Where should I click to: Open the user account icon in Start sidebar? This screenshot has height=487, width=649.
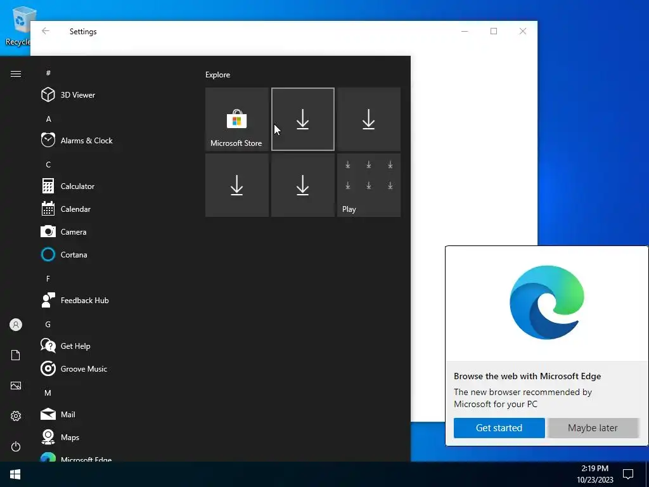16,325
